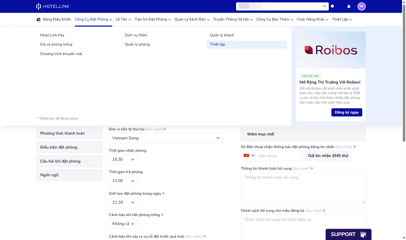Open Điều kiện đặt phòng sidebar tab
Image resolution: width=406 pixels, height=240 pixels.
click(x=69, y=147)
